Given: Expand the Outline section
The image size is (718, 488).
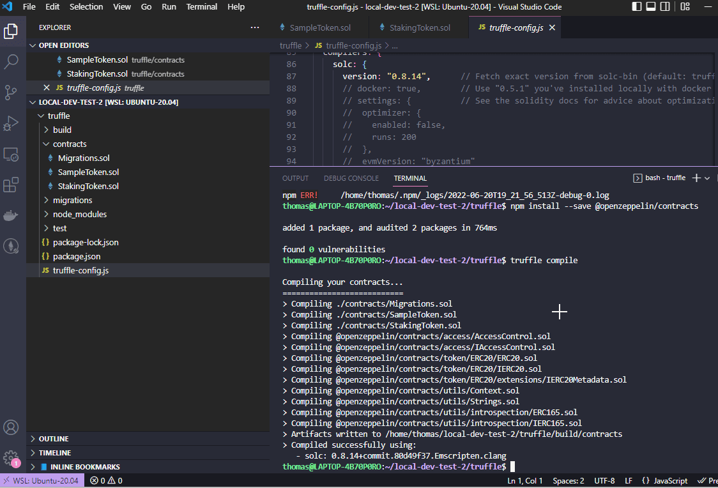Looking at the screenshot, I should 148,439.
